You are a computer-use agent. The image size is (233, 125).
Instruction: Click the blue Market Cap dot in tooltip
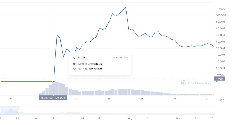click(x=74, y=64)
